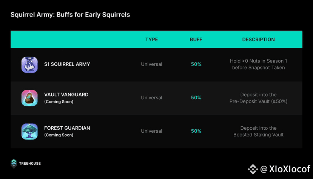Click the Binance watermark logo
This screenshot has width=313, height=179.
point(253,169)
